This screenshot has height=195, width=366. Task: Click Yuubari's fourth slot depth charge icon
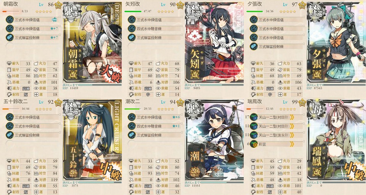(x=254, y=47)
